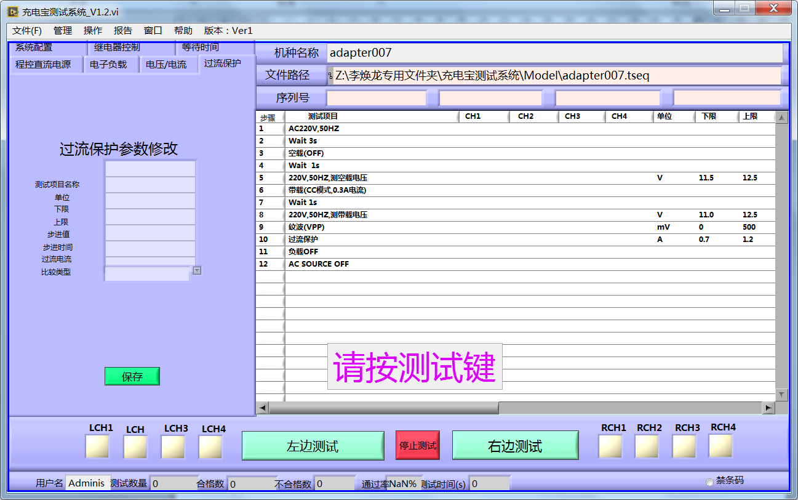Click the 机种名称 field showing adapter007
This screenshot has width=798, height=500.
554,53
